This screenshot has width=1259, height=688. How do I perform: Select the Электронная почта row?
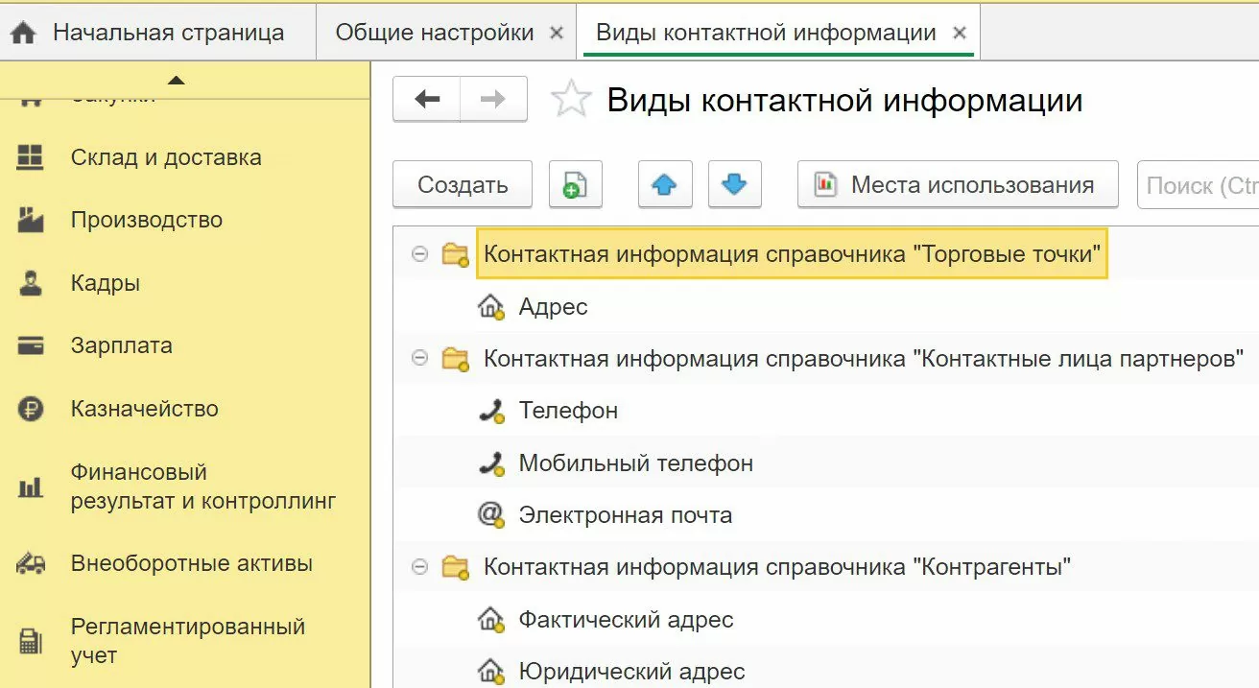click(625, 515)
